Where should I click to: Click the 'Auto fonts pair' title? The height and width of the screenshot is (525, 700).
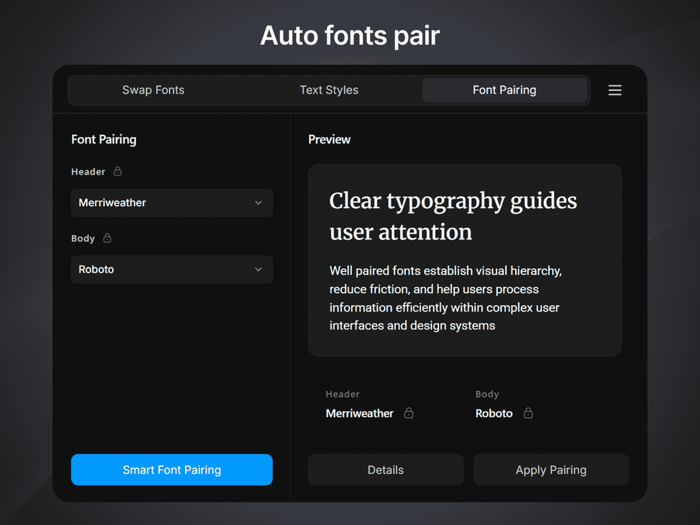tap(350, 35)
